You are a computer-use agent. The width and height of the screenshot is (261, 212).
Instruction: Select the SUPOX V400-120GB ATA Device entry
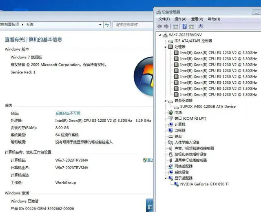click(208, 107)
